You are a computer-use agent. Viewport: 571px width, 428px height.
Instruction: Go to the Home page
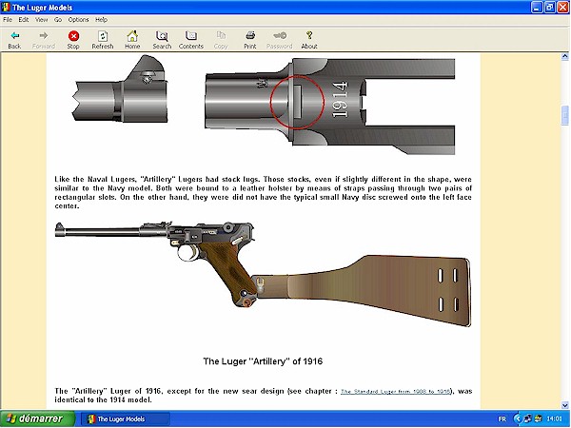click(x=132, y=40)
